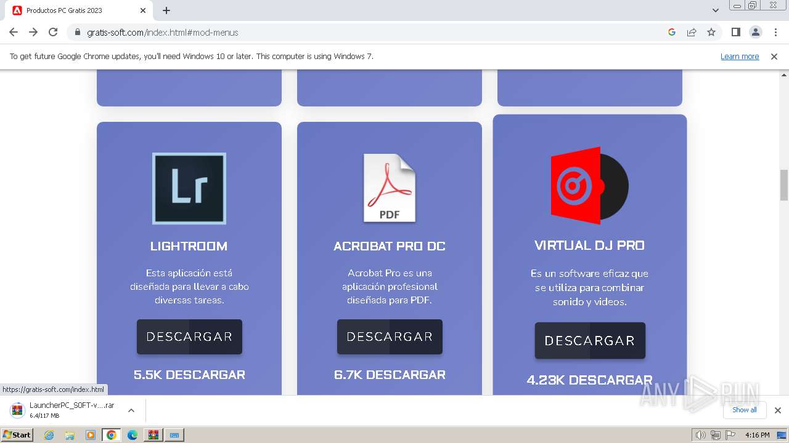Click the Lightroom Lr logo
Screen dimensions: 789x443
click(189, 188)
